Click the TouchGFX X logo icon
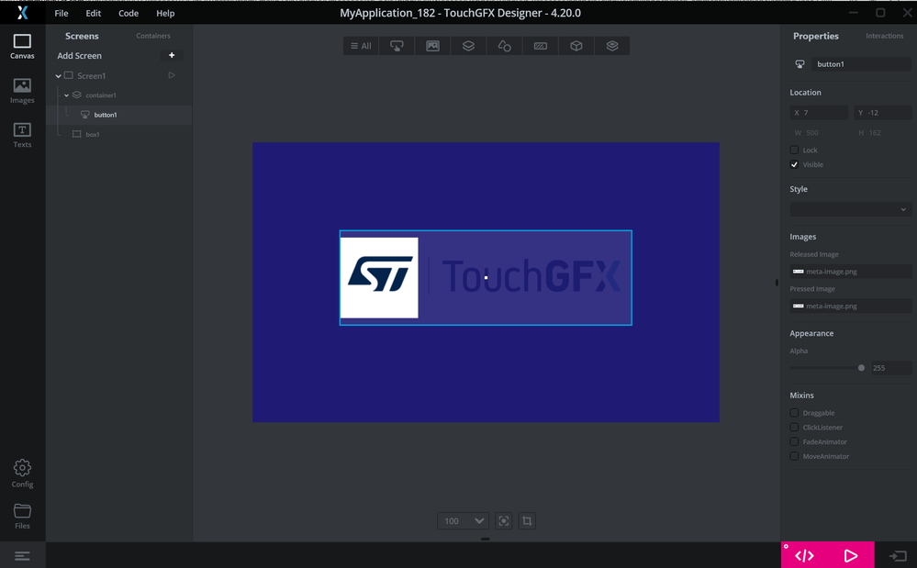 [x=22, y=12]
